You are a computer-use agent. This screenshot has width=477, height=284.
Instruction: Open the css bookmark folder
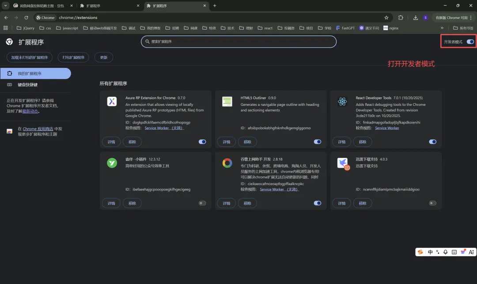[45, 28]
